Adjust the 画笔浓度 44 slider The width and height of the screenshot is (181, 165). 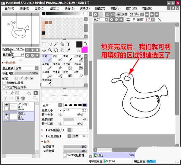[75, 119]
